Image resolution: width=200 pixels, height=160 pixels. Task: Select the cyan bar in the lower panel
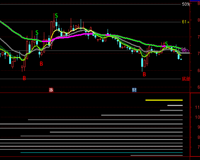pyautogui.click(x=102, y=153)
